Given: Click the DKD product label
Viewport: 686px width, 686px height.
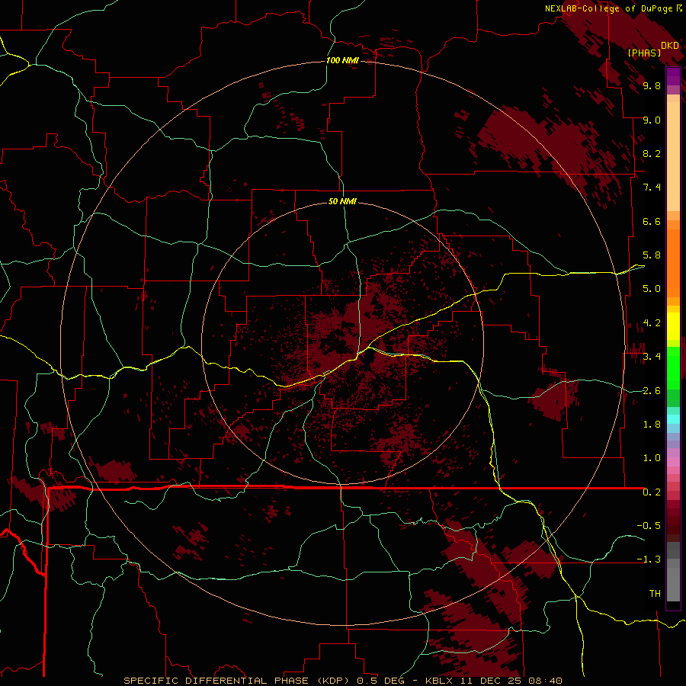Looking at the screenshot, I should pyautogui.click(x=670, y=46).
